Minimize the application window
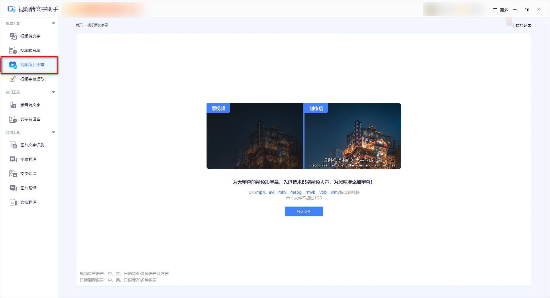The height and width of the screenshot is (298, 550). [x=515, y=10]
